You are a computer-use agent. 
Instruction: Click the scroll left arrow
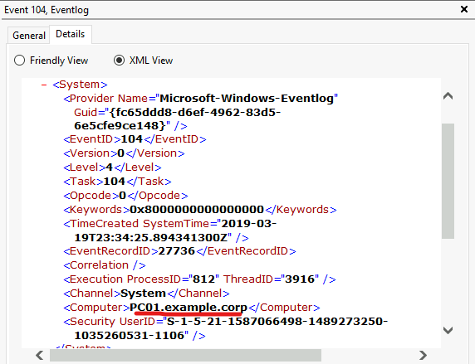pos(39,355)
